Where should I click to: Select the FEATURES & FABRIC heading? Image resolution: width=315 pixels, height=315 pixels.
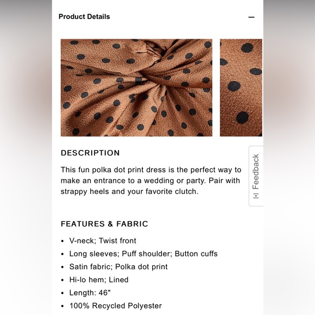click(x=104, y=224)
